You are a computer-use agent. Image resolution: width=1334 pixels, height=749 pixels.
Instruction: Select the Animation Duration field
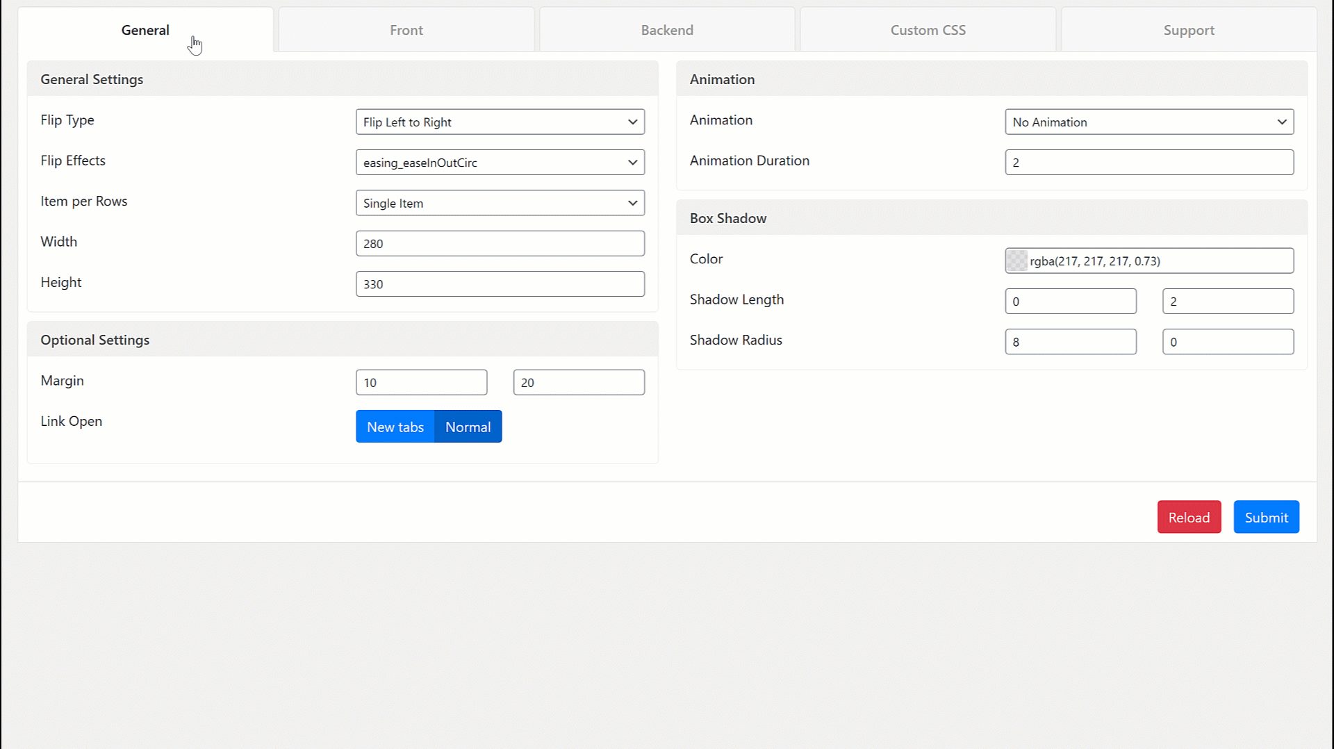point(1149,162)
